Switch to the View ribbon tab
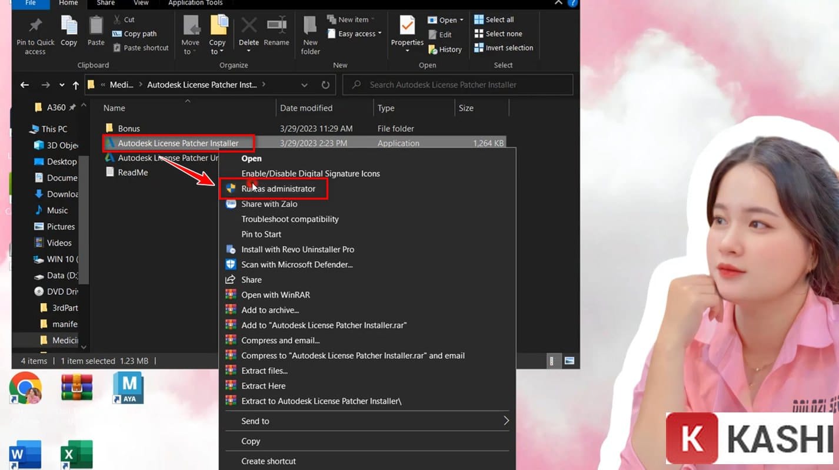 tap(141, 3)
